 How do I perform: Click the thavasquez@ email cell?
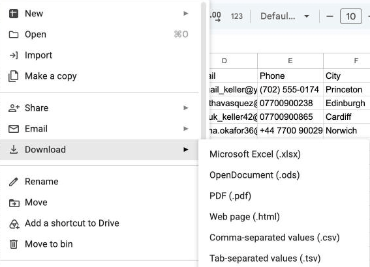click(x=234, y=103)
